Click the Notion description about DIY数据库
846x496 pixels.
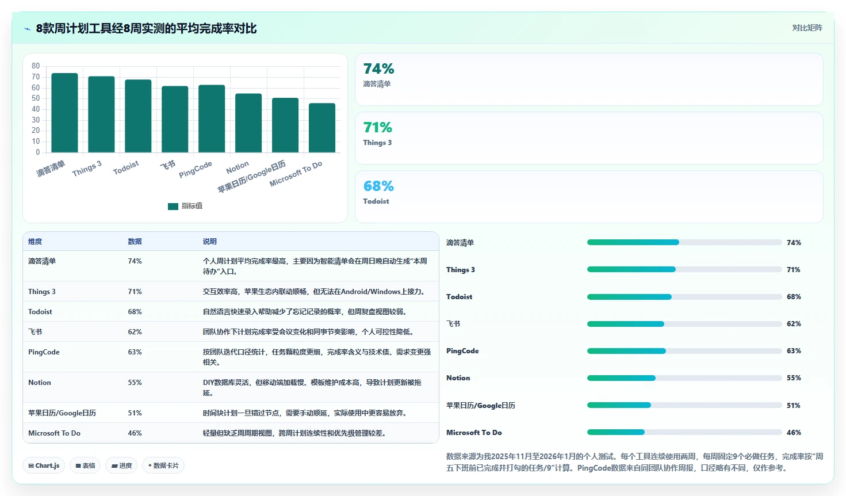312,388
